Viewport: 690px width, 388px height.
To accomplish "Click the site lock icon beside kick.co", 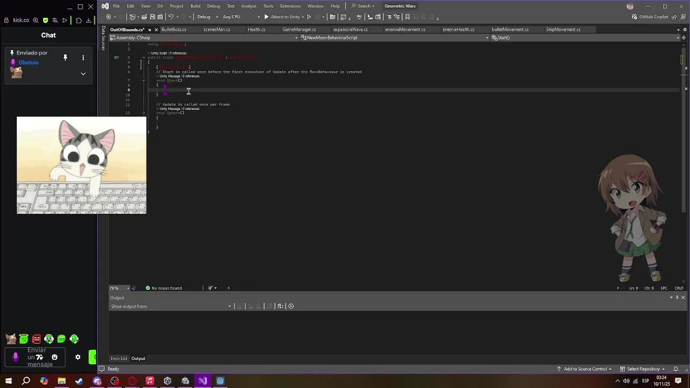I will [6, 20].
